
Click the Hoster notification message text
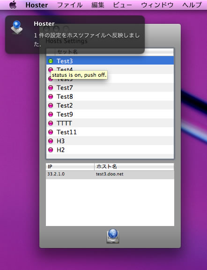tap(87, 40)
